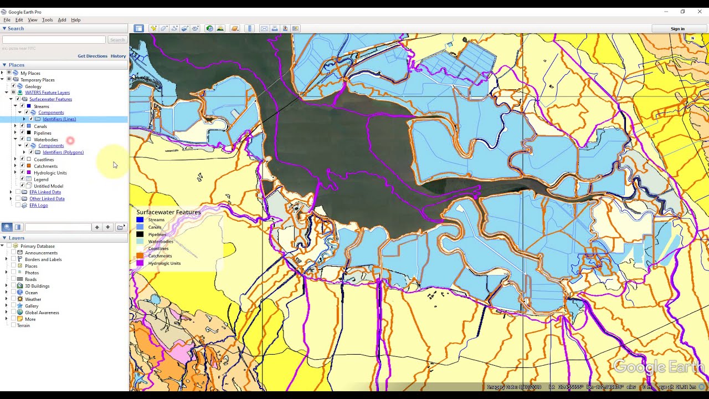Image resolution: width=709 pixels, height=399 pixels.
Task: Uncheck the Hydrologic Units checkbox
Action: (22, 173)
